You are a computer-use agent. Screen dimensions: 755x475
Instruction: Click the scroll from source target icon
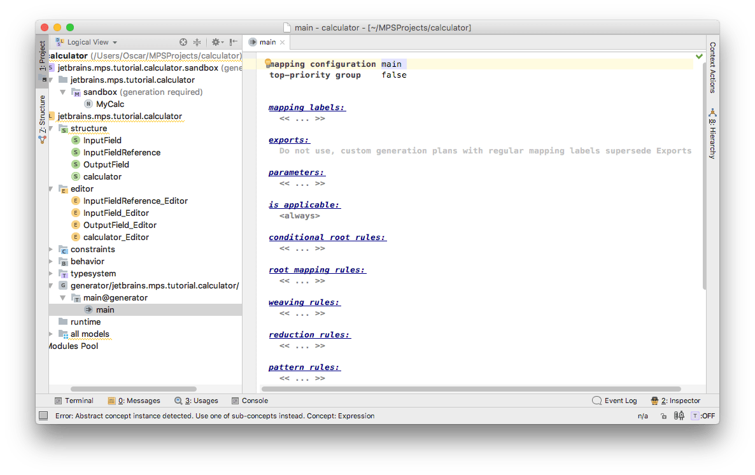pos(183,42)
